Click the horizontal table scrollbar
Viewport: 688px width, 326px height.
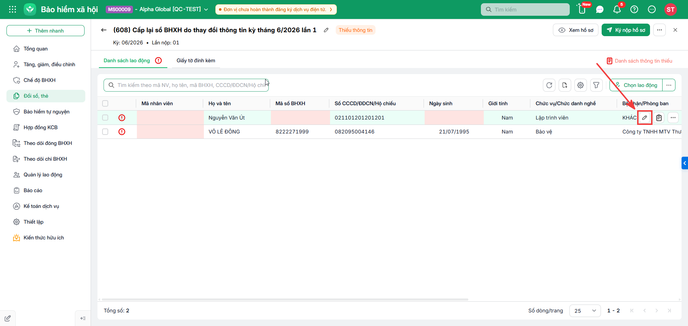(285, 300)
